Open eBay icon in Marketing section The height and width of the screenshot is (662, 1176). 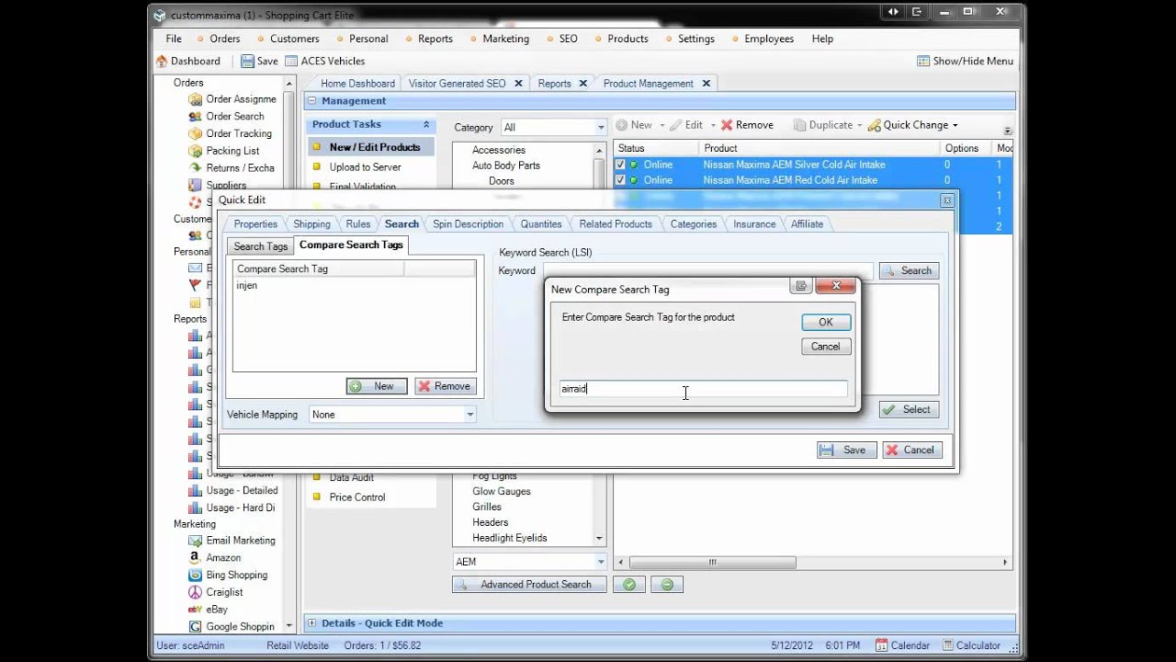(x=195, y=610)
